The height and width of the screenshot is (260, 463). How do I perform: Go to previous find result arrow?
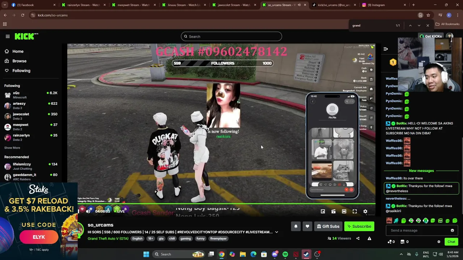(x=410, y=26)
